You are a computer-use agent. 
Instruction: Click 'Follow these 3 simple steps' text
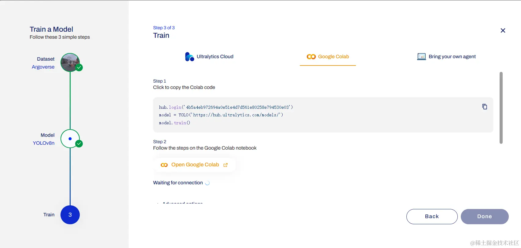pyautogui.click(x=60, y=37)
